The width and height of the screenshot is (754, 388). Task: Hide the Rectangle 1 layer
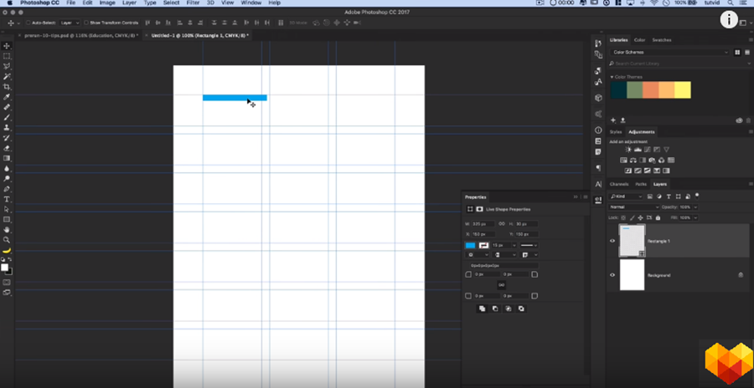tap(612, 241)
